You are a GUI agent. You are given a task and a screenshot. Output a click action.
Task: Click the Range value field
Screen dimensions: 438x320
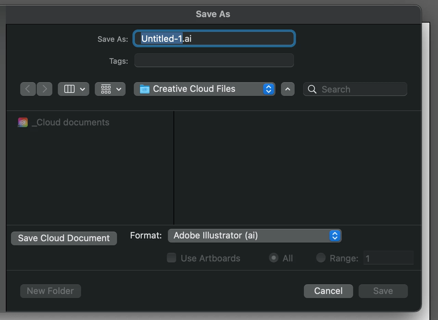pos(388,258)
